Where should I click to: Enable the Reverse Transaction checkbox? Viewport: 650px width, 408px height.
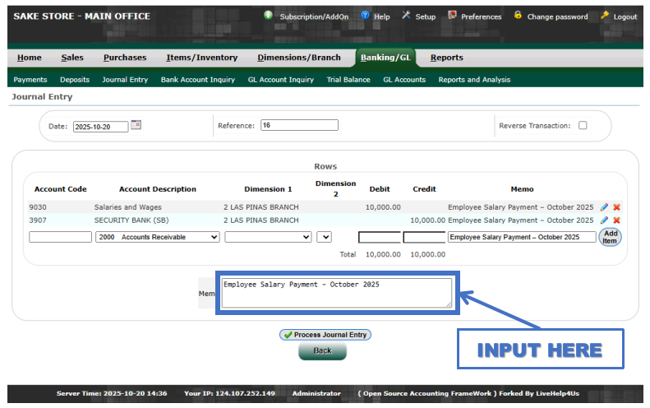point(583,126)
